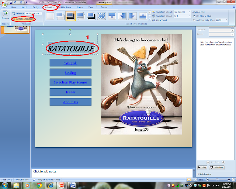Open the Drawing Tools Format tab
236x189 pixels.
click(104, 7)
